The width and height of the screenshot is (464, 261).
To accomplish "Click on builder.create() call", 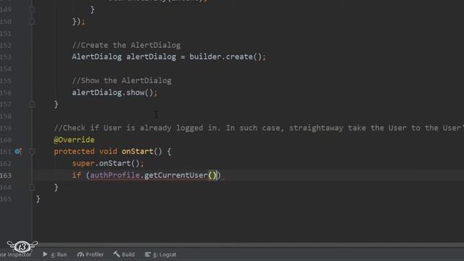I will tap(228, 57).
